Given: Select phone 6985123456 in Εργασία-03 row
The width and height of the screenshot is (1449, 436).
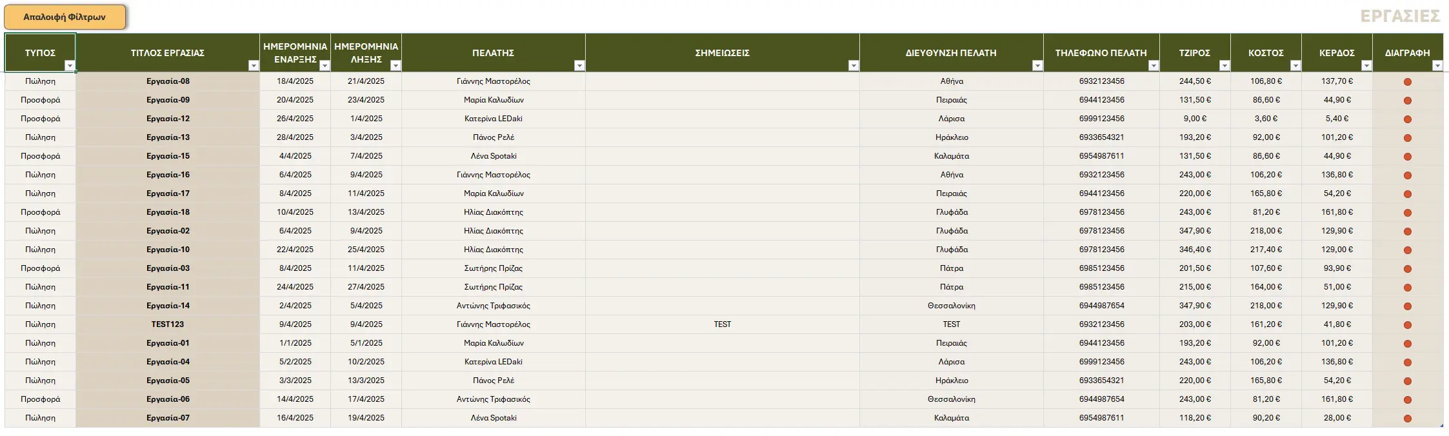Looking at the screenshot, I should coord(1101,268).
